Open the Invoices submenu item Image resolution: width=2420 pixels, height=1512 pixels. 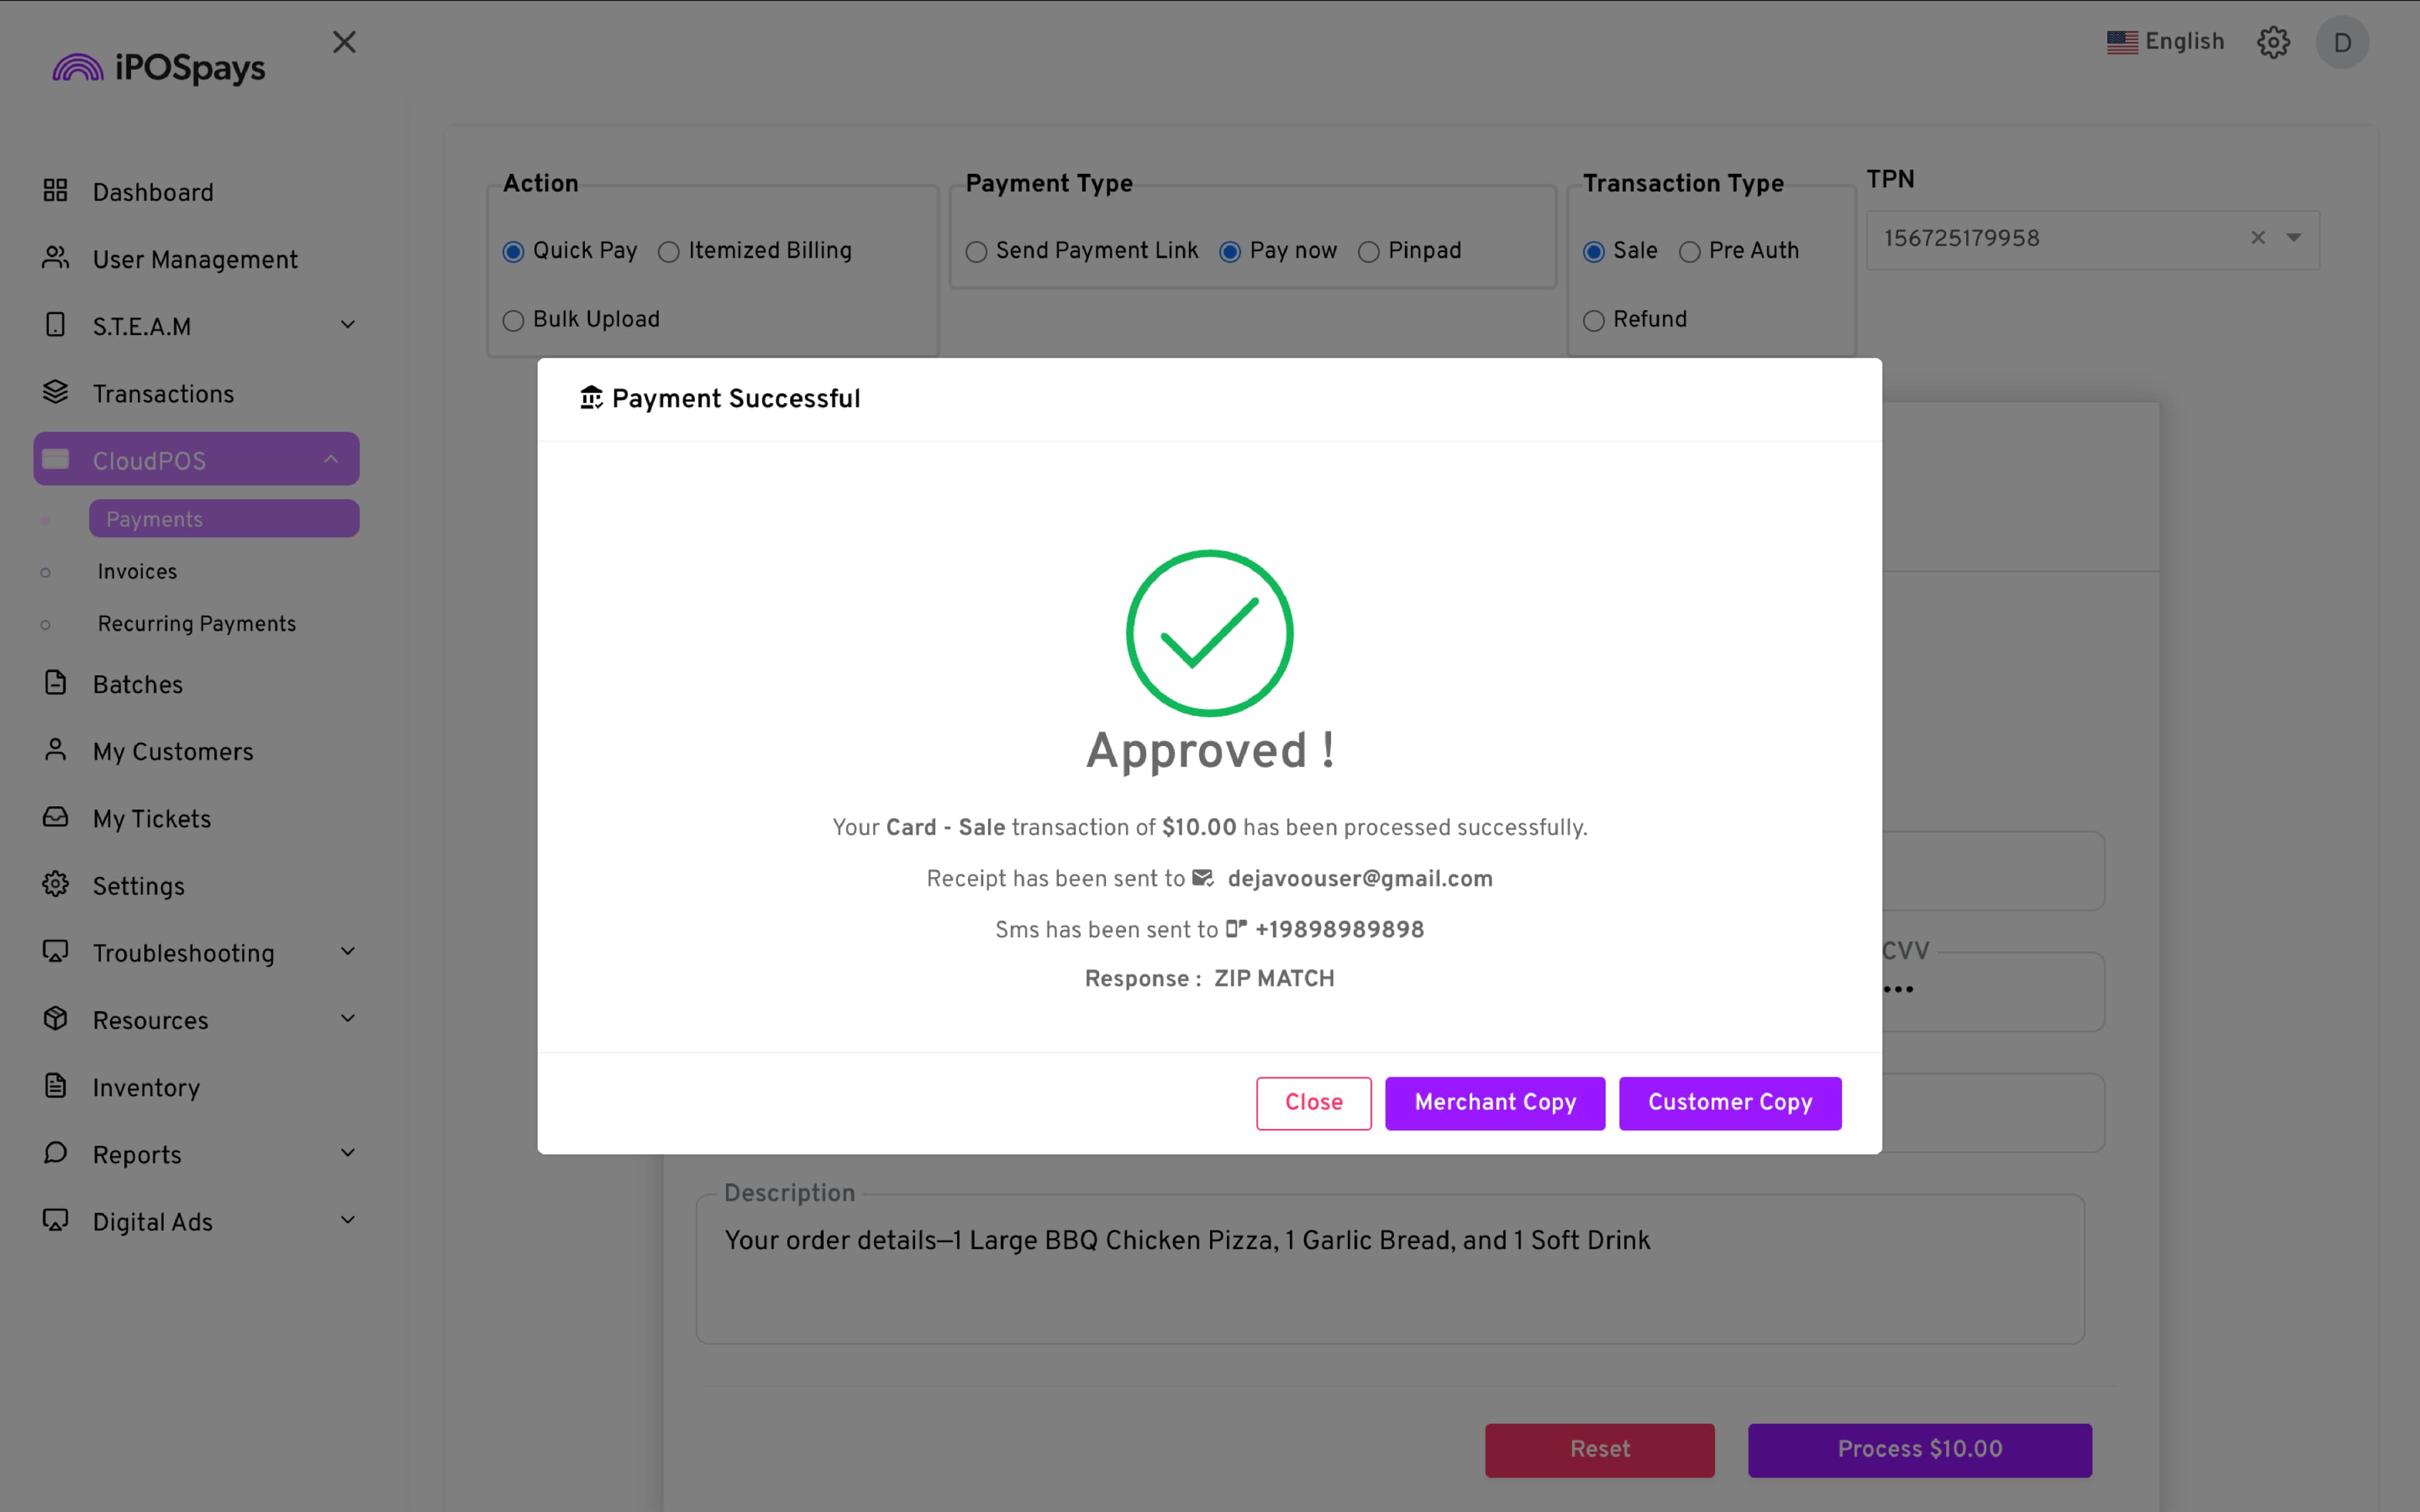(137, 571)
